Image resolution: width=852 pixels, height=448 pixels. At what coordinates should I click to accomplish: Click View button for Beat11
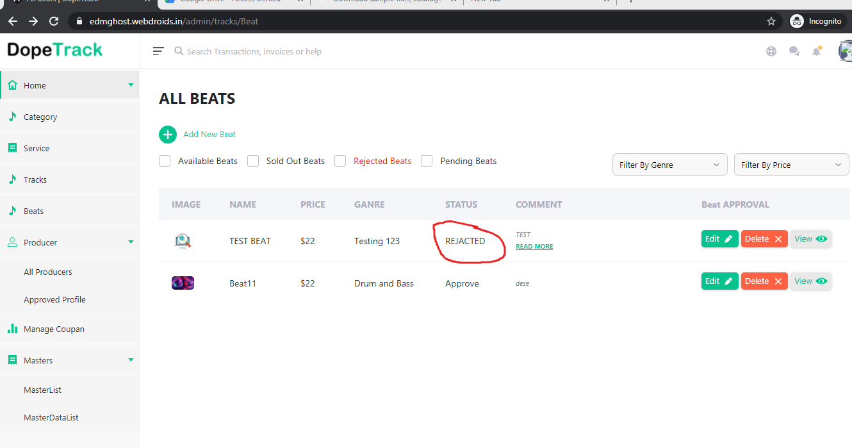[x=811, y=281]
